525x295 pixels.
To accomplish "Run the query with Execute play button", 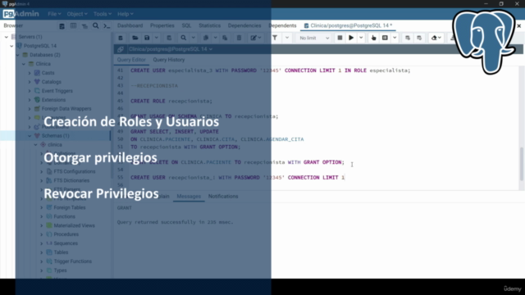I will tap(351, 38).
